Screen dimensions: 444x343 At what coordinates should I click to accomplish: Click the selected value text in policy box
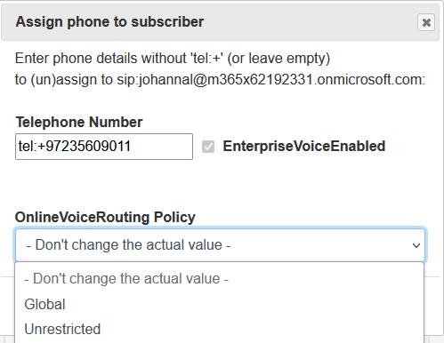pyautogui.click(x=128, y=245)
